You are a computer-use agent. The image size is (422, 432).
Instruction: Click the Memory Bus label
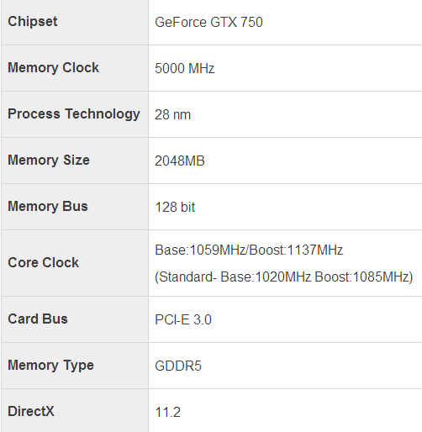tap(48, 206)
